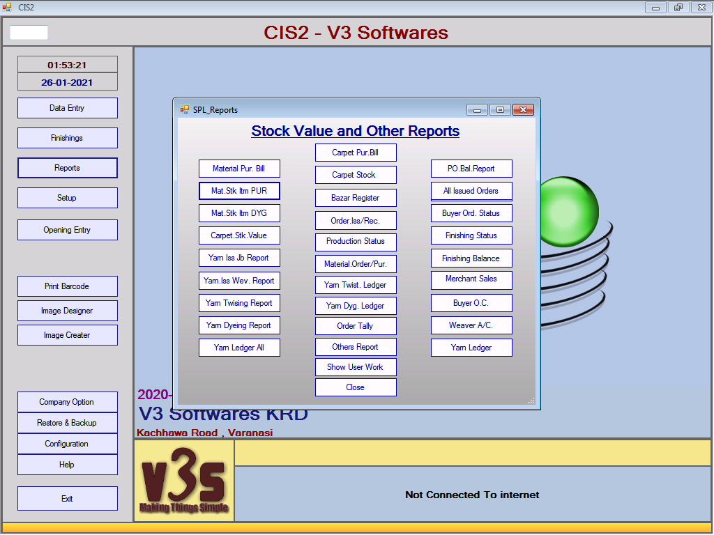Open the Carpet Stock report
714x535 pixels.
(356, 175)
